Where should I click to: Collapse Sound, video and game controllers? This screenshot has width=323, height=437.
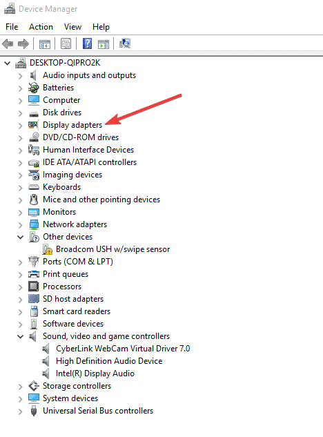[20, 336]
